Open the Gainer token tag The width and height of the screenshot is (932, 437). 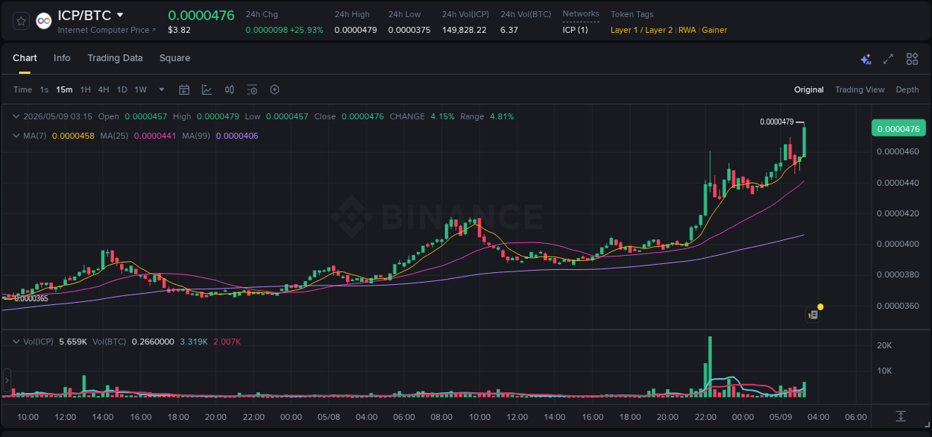point(714,30)
